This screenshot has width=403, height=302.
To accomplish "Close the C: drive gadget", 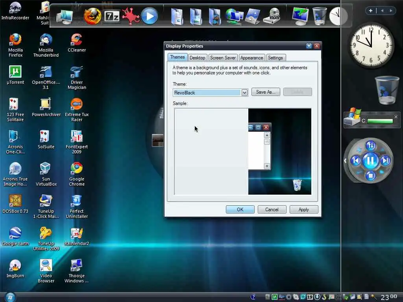I will 396,116.
